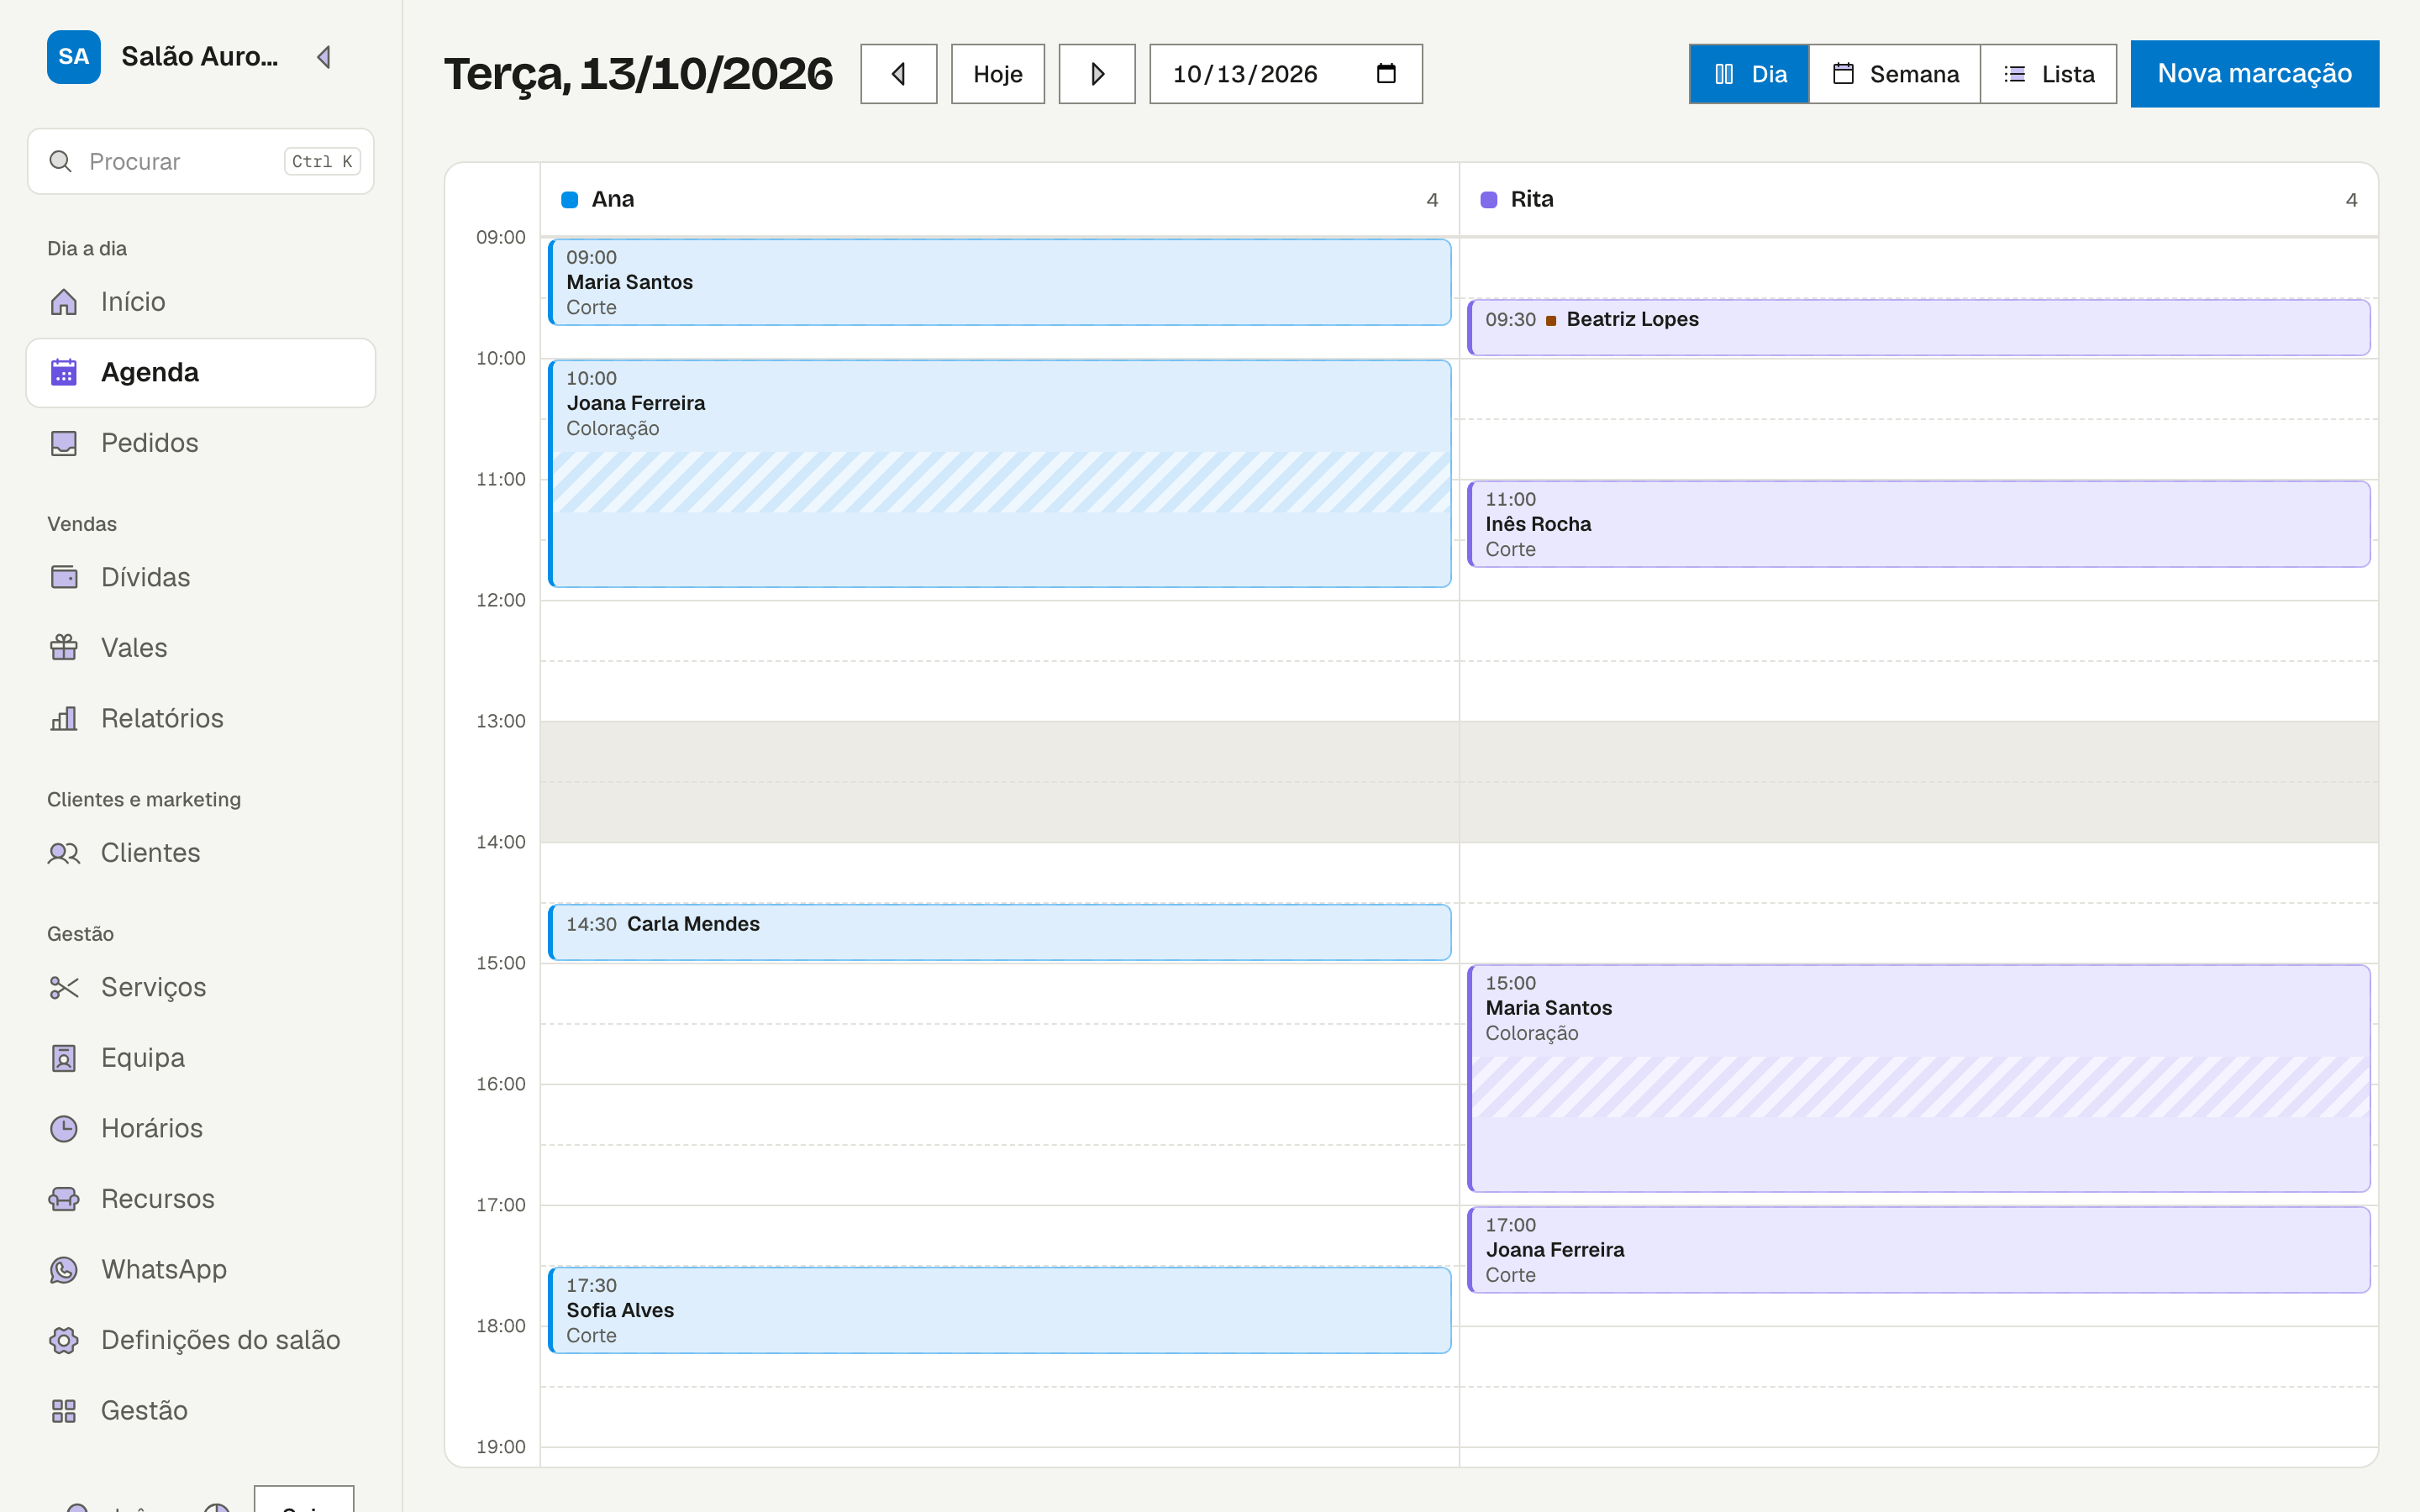Image resolution: width=2420 pixels, height=1512 pixels.
Task: Click the Início home icon
Action: [x=64, y=302]
